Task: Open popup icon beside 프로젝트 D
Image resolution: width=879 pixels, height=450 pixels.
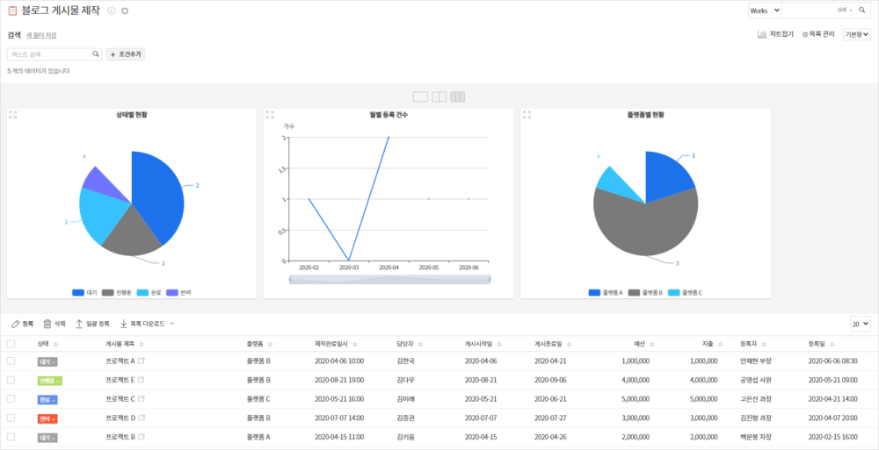Action: (x=142, y=418)
